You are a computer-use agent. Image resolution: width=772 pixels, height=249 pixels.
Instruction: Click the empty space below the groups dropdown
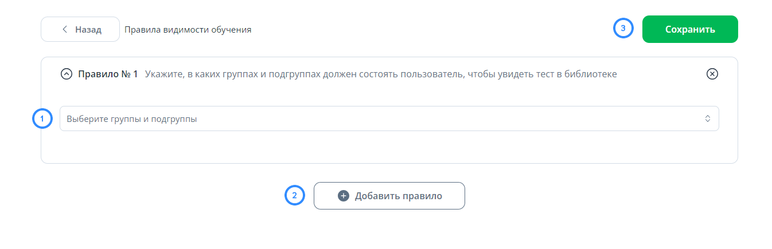[x=389, y=147]
